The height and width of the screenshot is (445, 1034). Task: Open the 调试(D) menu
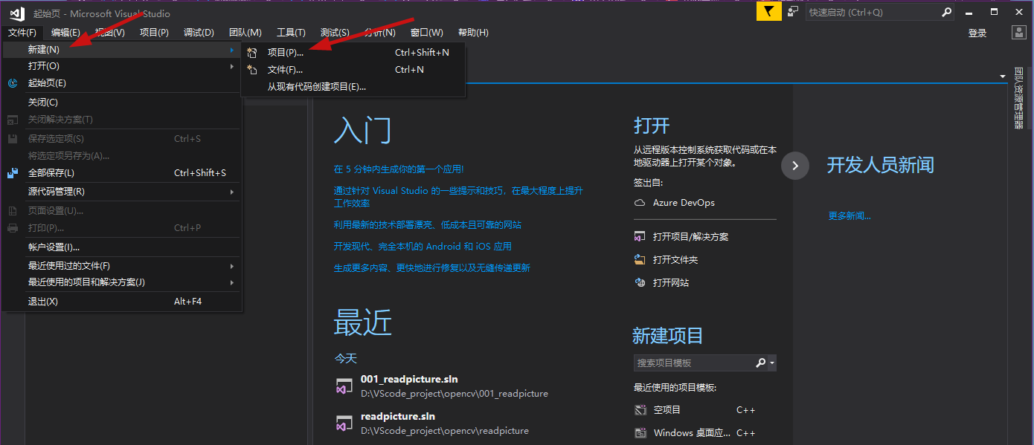click(x=199, y=33)
